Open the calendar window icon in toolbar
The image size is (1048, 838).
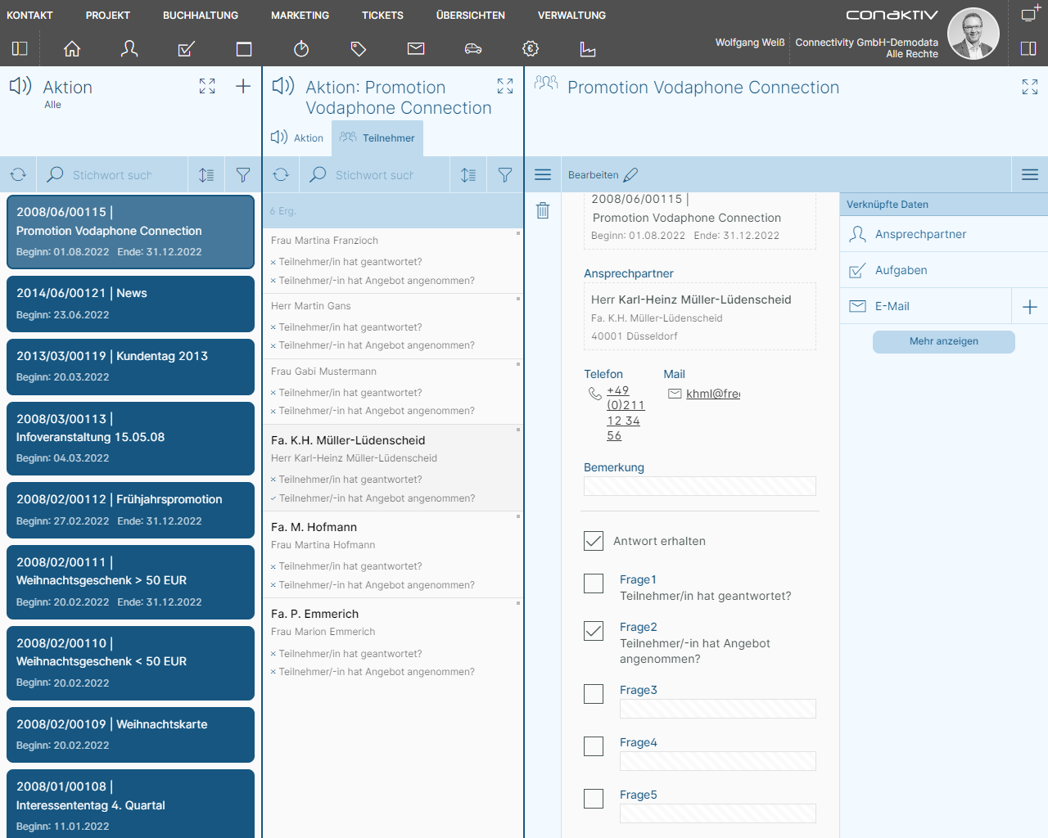click(x=244, y=49)
